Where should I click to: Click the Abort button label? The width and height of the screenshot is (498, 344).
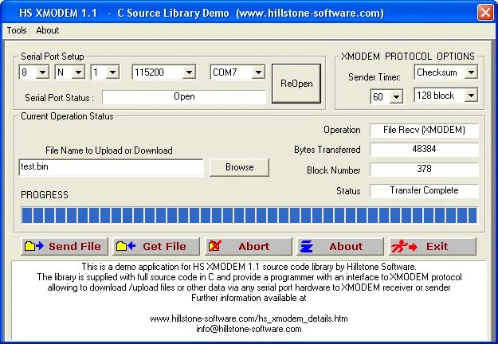[253, 246]
